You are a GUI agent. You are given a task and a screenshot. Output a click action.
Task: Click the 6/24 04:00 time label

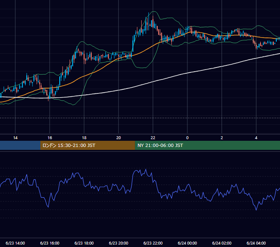[256, 243]
